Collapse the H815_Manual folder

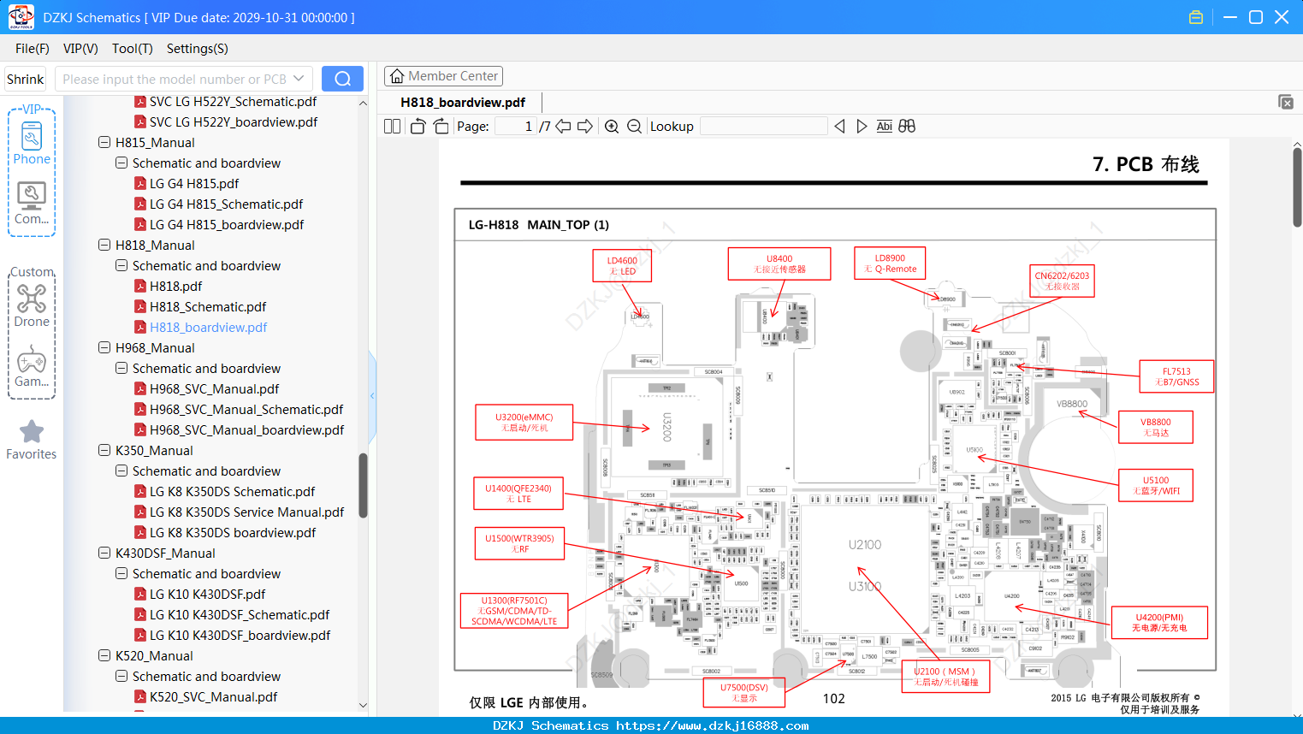pyautogui.click(x=104, y=142)
